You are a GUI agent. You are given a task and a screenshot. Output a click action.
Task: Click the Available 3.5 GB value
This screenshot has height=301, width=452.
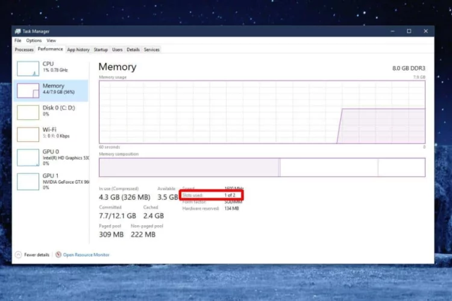click(168, 197)
